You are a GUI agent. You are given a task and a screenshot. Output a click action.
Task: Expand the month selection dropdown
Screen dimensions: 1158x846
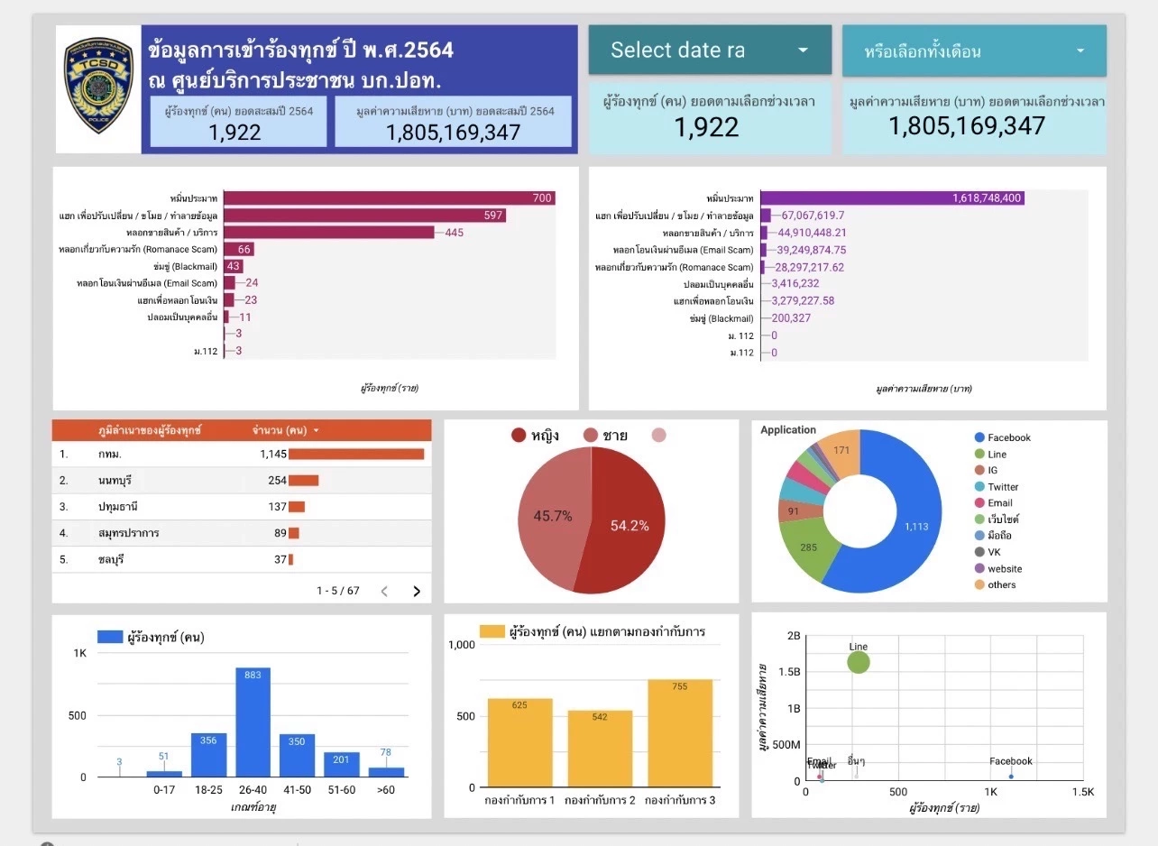[973, 51]
